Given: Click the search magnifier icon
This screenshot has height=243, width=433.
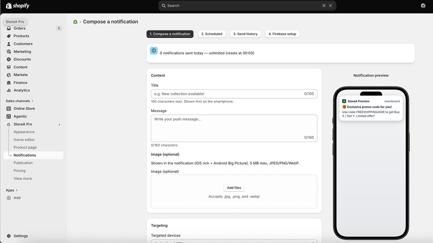Looking at the screenshot, I should pyautogui.click(x=163, y=6).
